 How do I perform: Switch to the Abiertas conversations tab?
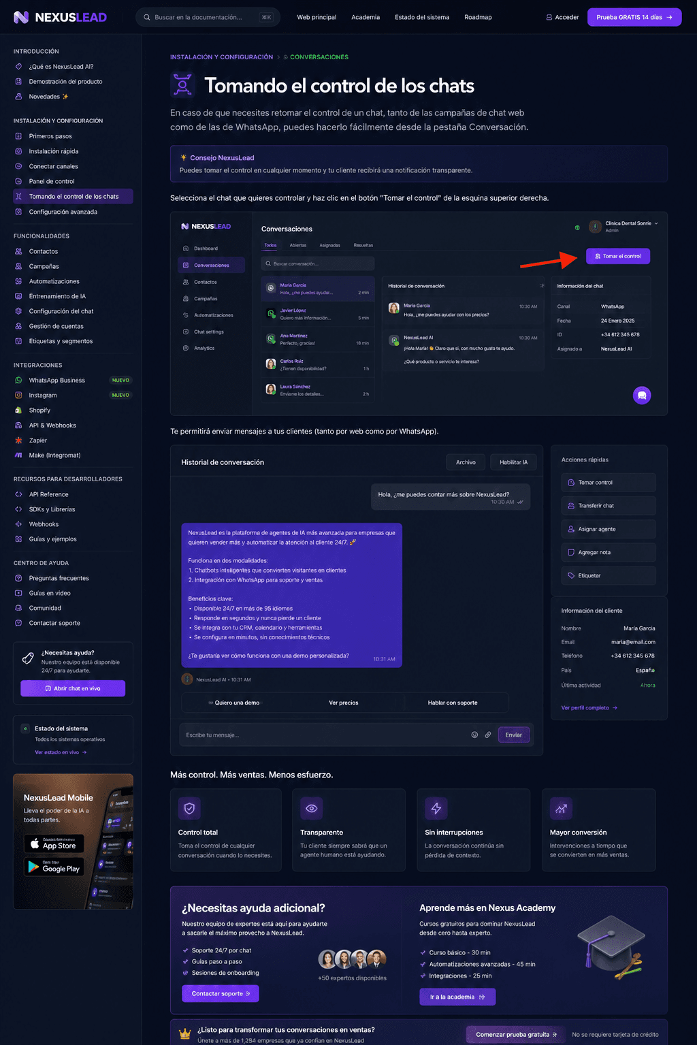click(x=298, y=245)
